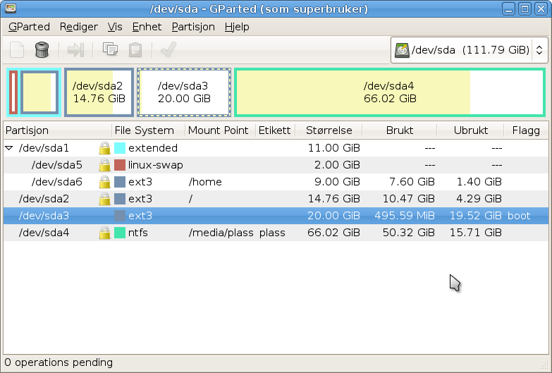The width and height of the screenshot is (552, 373).
Task: Click the lock icon on /dev/sda4 row
Action: 104,233
